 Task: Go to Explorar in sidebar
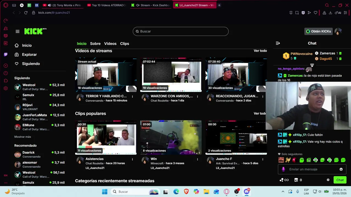[x=29, y=55]
